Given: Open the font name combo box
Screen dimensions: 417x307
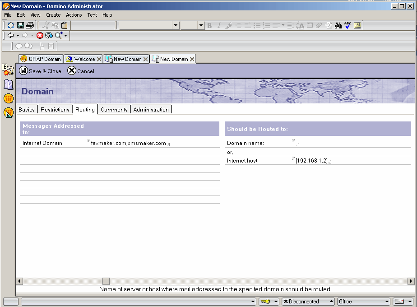Looking at the screenshot, I should (149, 25).
